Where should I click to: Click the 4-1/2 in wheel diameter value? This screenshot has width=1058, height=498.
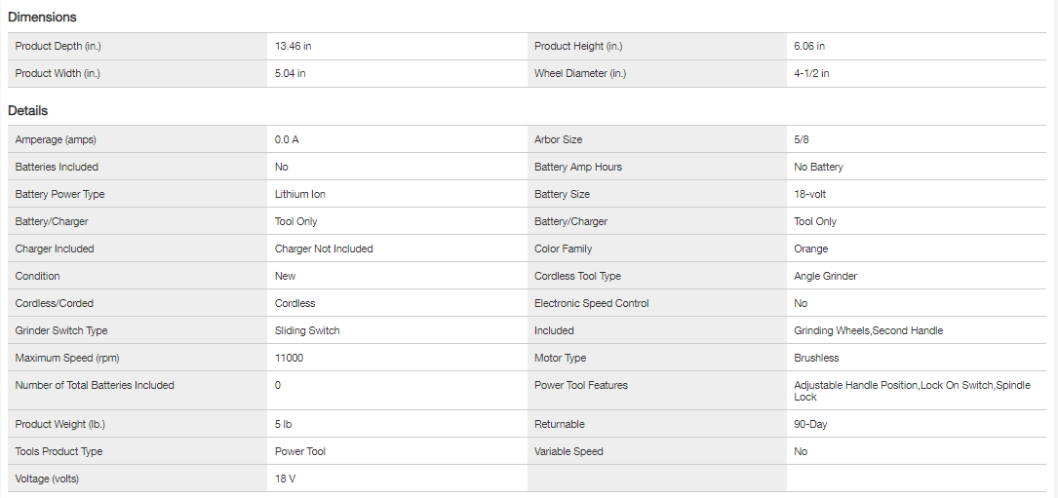[811, 73]
